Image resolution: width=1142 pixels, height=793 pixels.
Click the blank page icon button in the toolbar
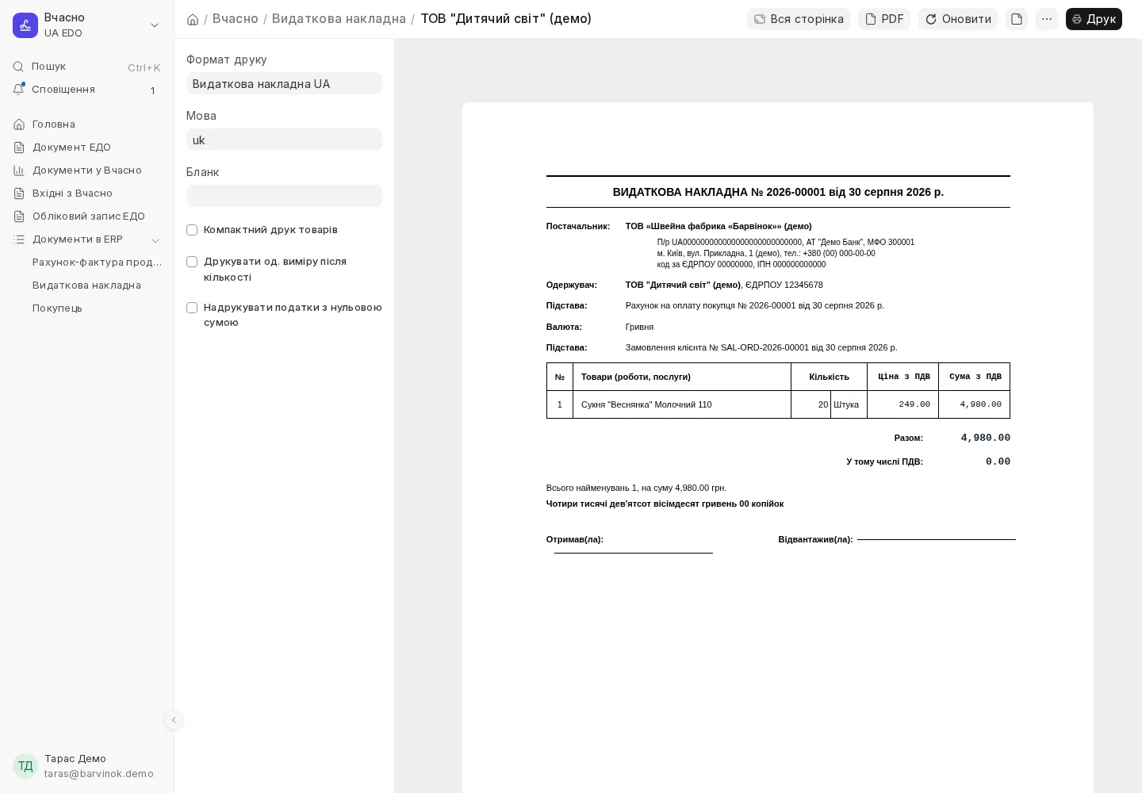pyautogui.click(x=1017, y=19)
